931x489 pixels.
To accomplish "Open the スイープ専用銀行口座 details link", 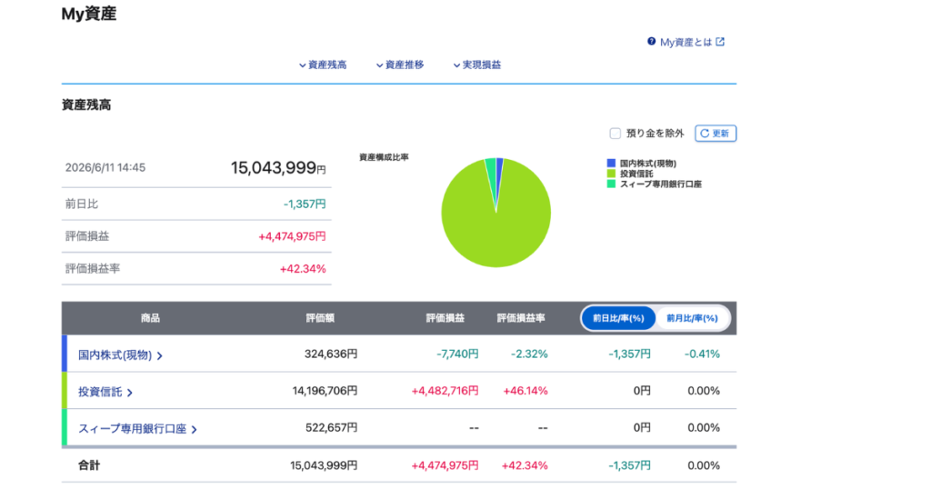I will point(137,428).
